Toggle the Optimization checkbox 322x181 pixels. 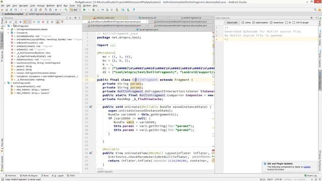coord(254,23)
